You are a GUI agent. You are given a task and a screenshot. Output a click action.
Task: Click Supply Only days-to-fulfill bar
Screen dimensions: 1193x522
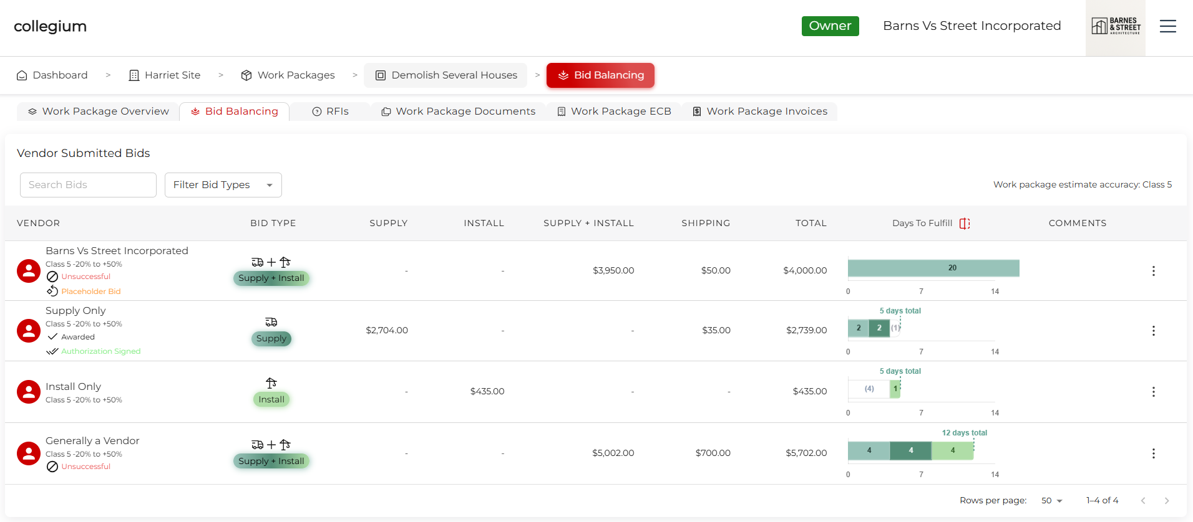(874, 328)
